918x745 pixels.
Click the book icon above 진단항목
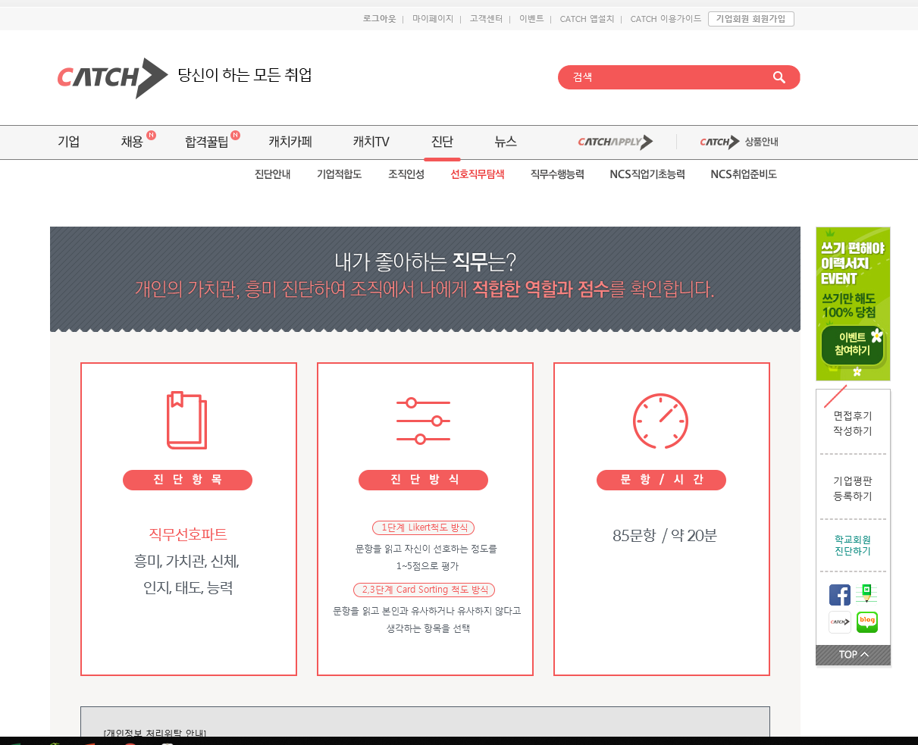click(187, 421)
